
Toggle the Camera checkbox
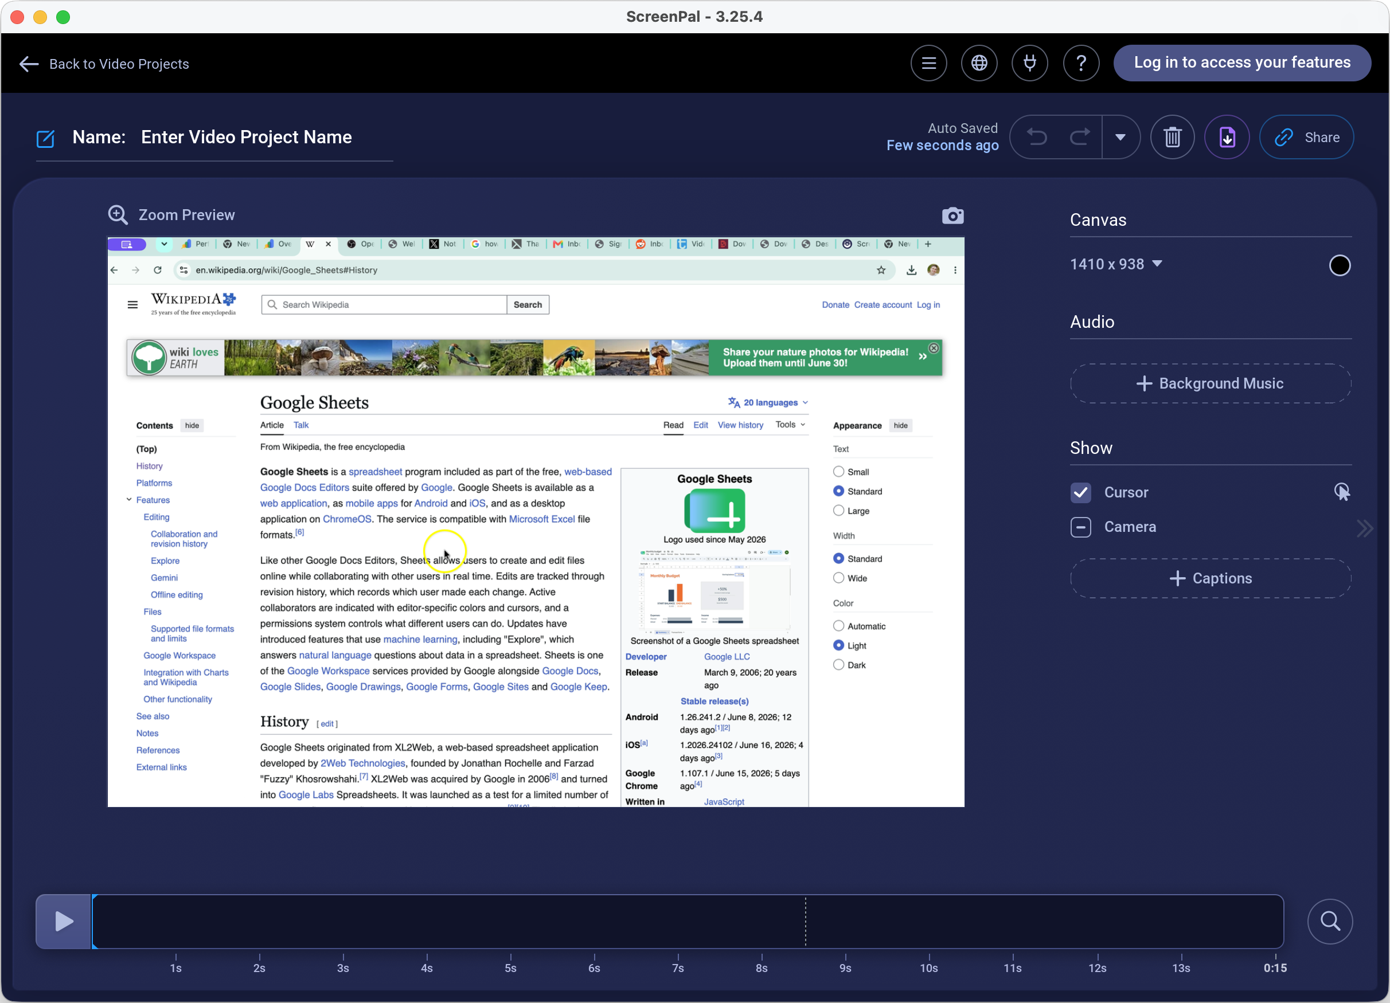pos(1080,527)
